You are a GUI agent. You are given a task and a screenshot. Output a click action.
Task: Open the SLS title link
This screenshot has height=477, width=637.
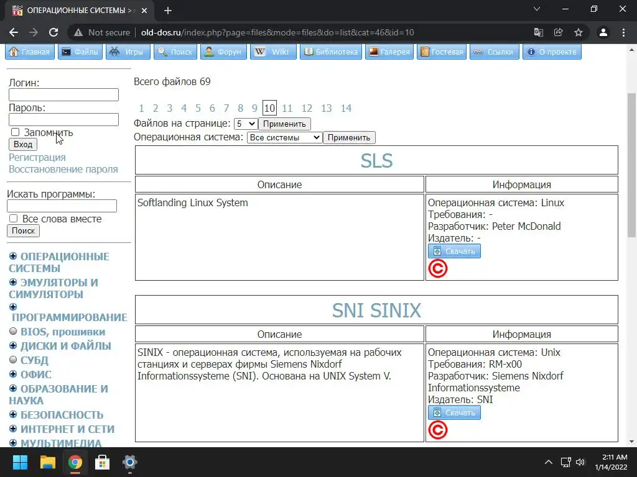376,161
